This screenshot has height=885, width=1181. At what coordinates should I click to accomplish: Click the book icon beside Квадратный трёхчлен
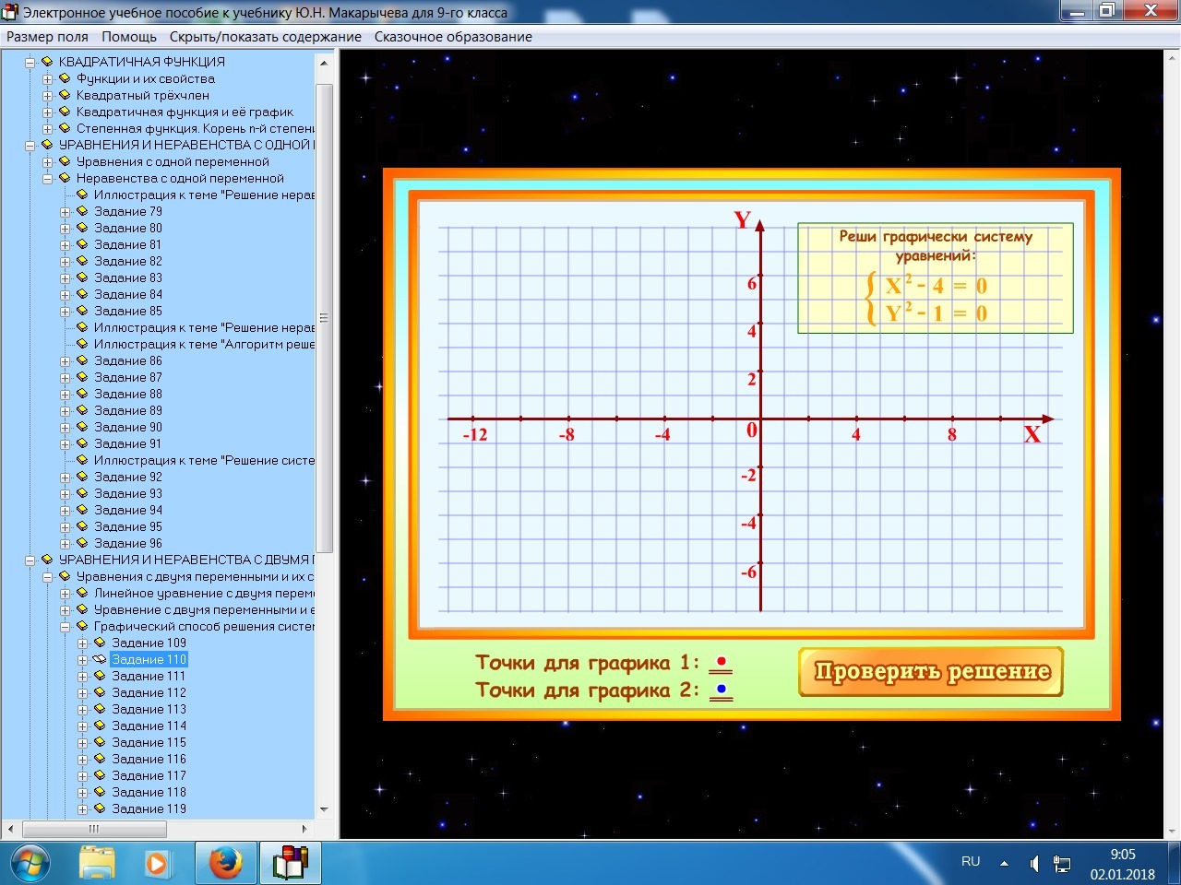click(65, 95)
